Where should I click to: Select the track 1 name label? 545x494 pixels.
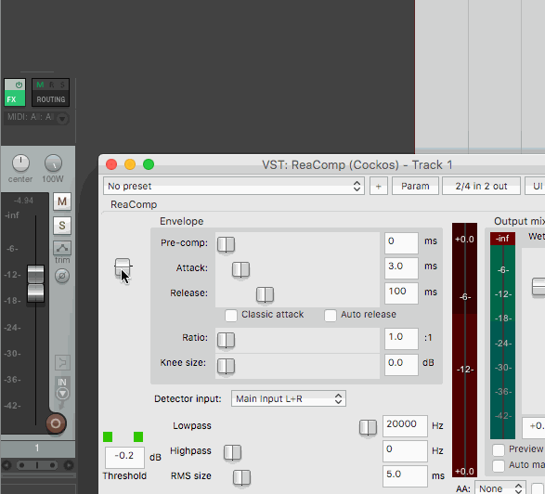pyautogui.click(x=37, y=448)
